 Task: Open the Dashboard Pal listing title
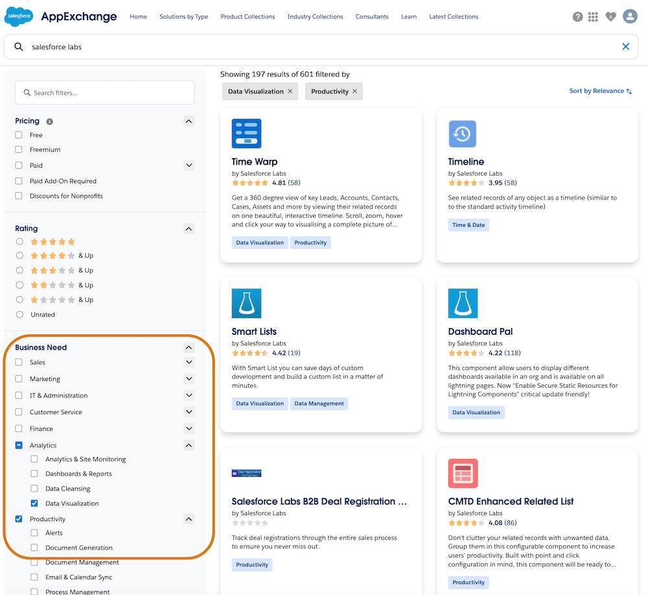tap(480, 332)
